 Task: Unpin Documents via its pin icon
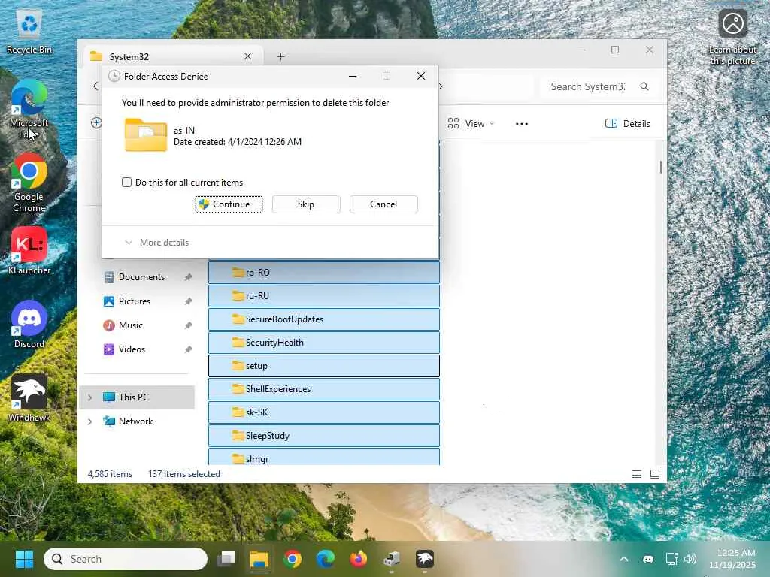coord(188,277)
